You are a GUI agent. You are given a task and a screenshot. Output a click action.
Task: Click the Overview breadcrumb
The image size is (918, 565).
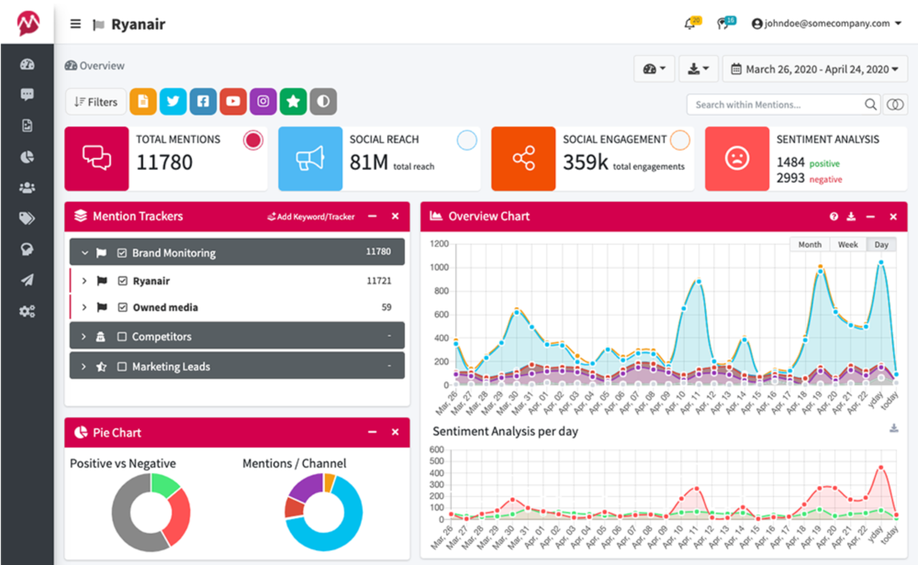(95, 66)
